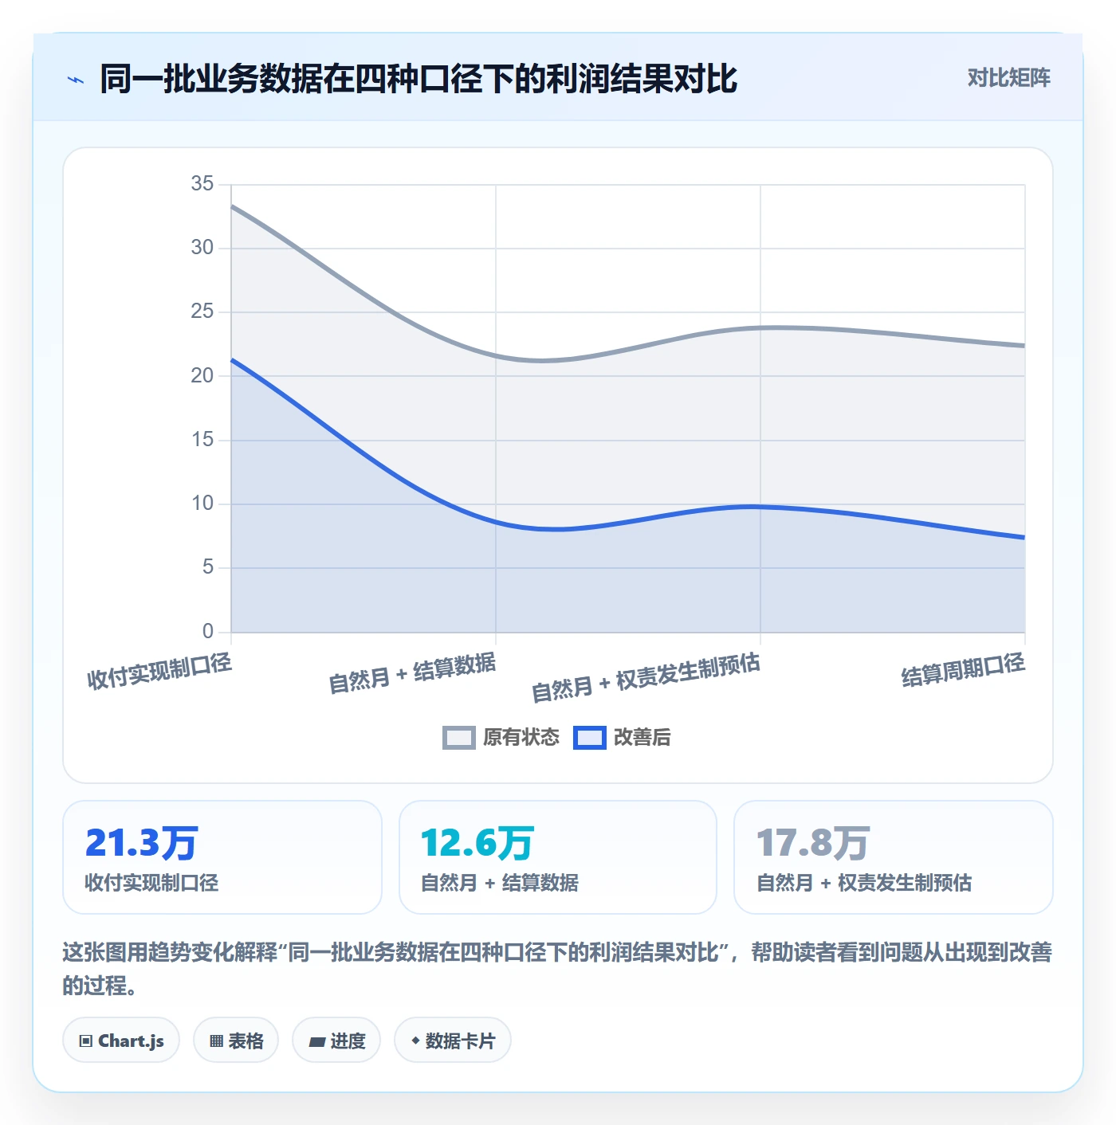Toggle the 改善后 legend swatch
The height and width of the screenshot is (1125, 1116).
(x=590, y=738)
